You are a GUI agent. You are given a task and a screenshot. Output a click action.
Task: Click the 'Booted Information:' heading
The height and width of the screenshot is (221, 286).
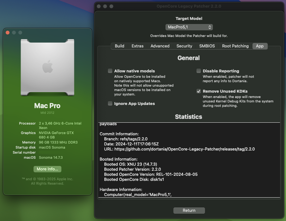119,159
